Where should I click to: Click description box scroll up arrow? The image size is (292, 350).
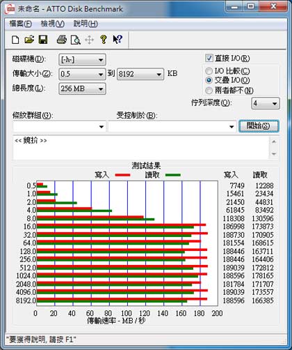pyautogui.click(x=274, y=142)
